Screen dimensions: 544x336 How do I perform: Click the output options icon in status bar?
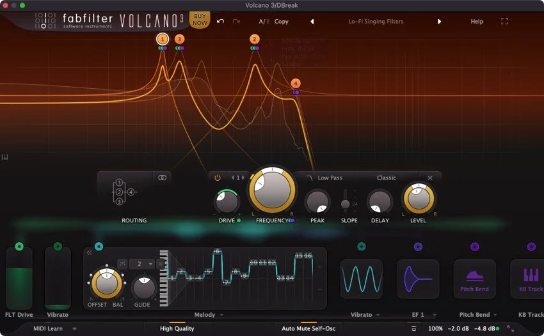click(413, 328)
